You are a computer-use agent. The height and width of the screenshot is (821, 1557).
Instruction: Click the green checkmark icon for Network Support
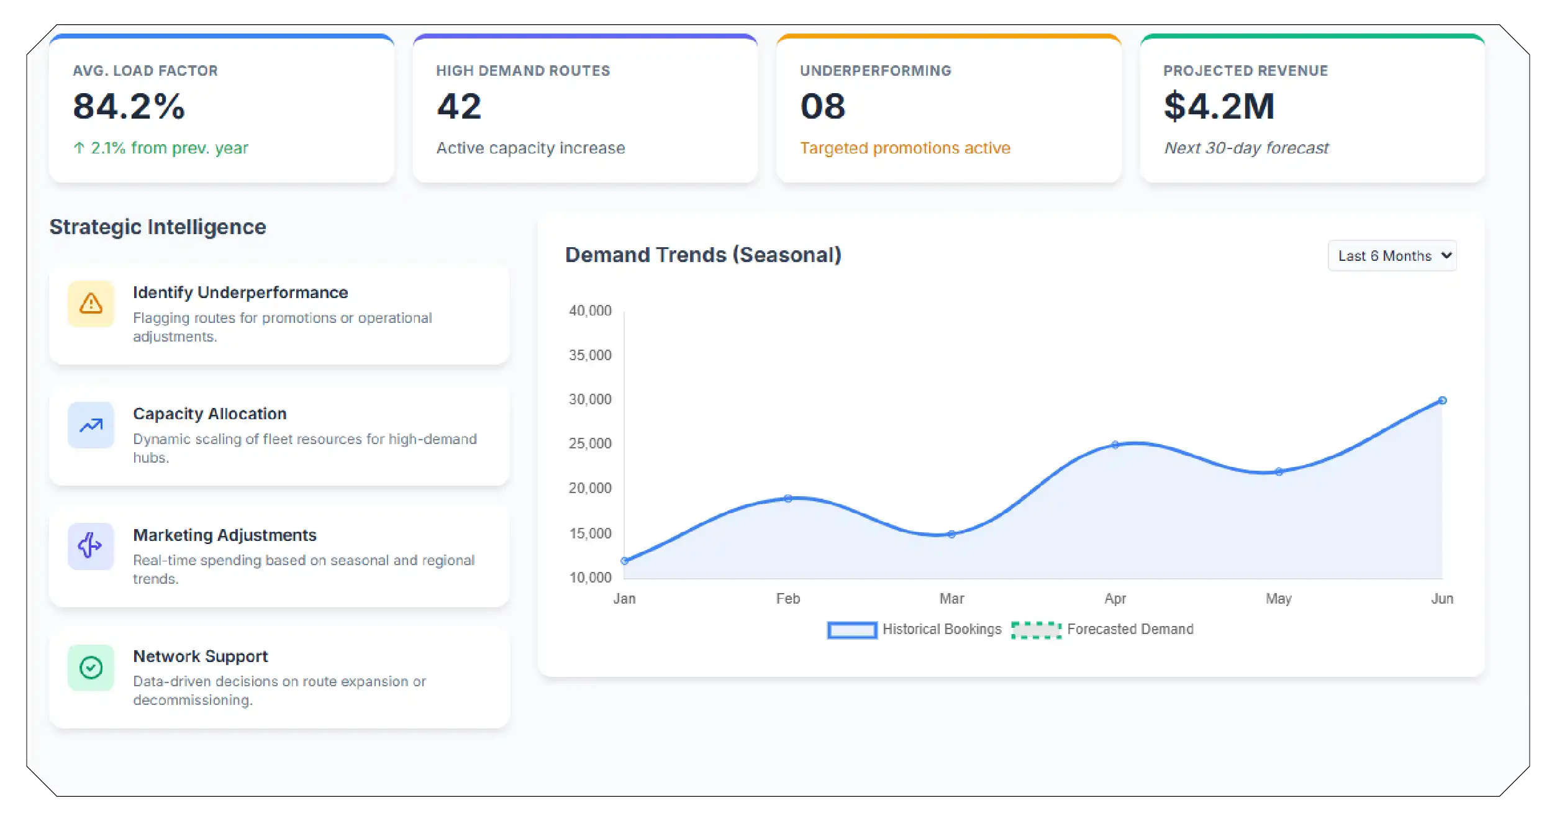[90, 668]
